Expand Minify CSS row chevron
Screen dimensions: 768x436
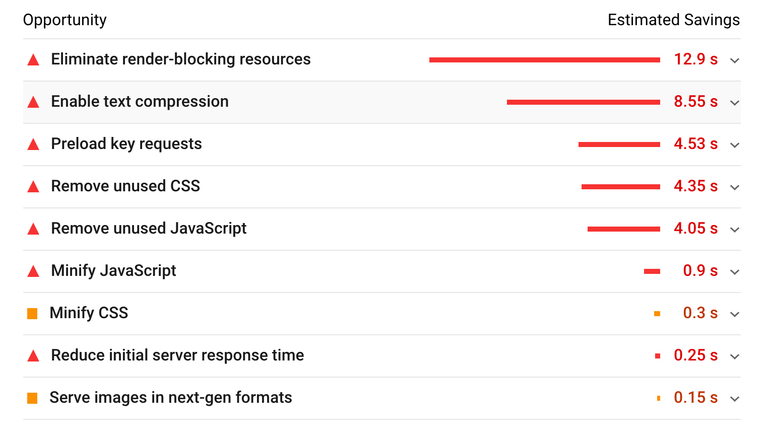point(735,314)
